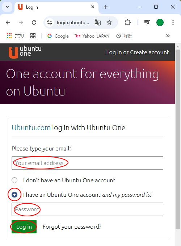Open a new tab with the plus button
This screenshot has height=246, width=181.
(x=106, y=7)
